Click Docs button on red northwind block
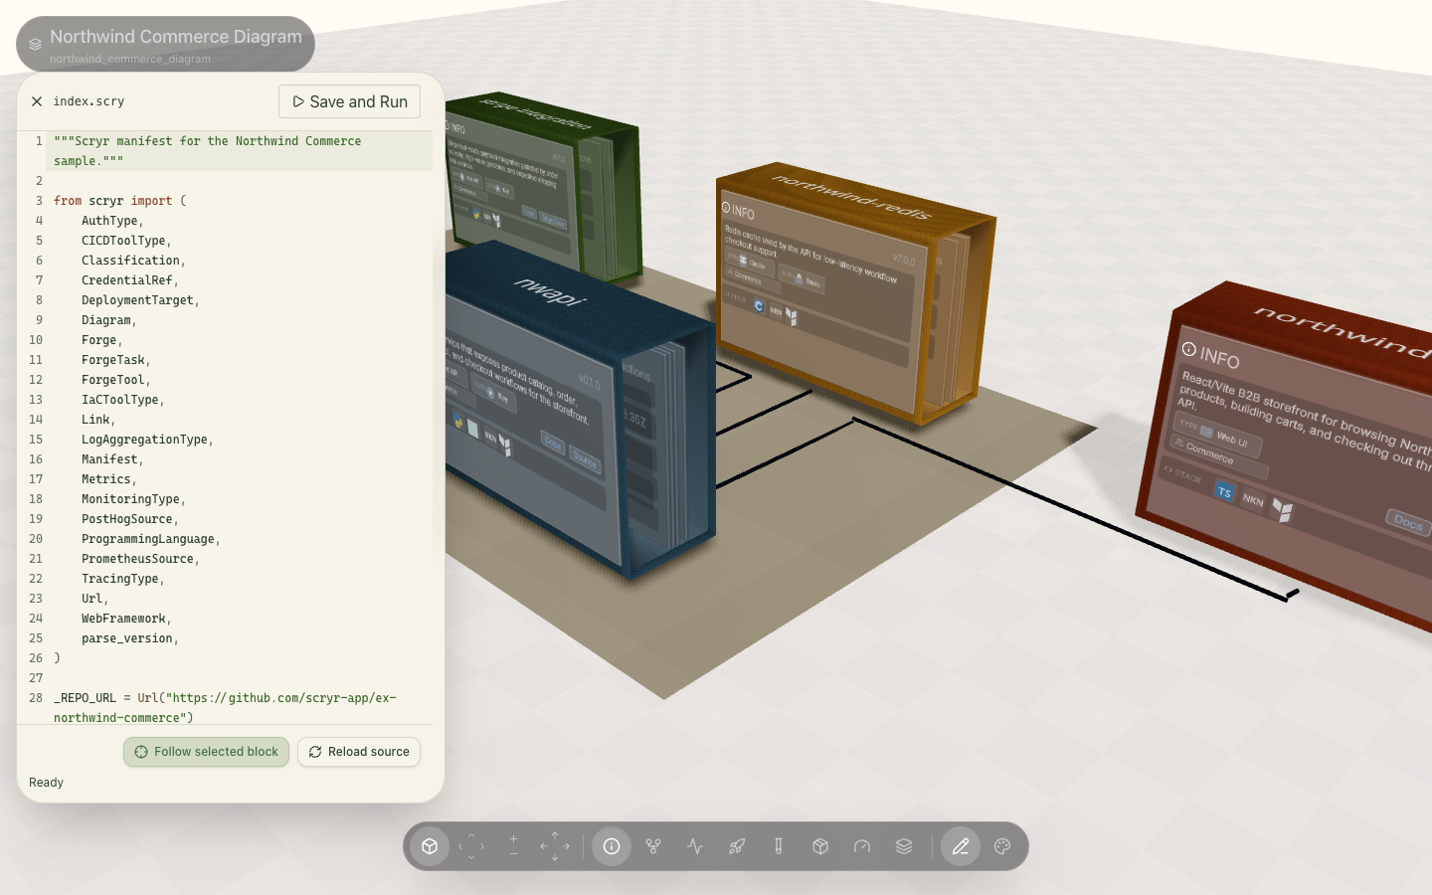 click(1407, 520)
